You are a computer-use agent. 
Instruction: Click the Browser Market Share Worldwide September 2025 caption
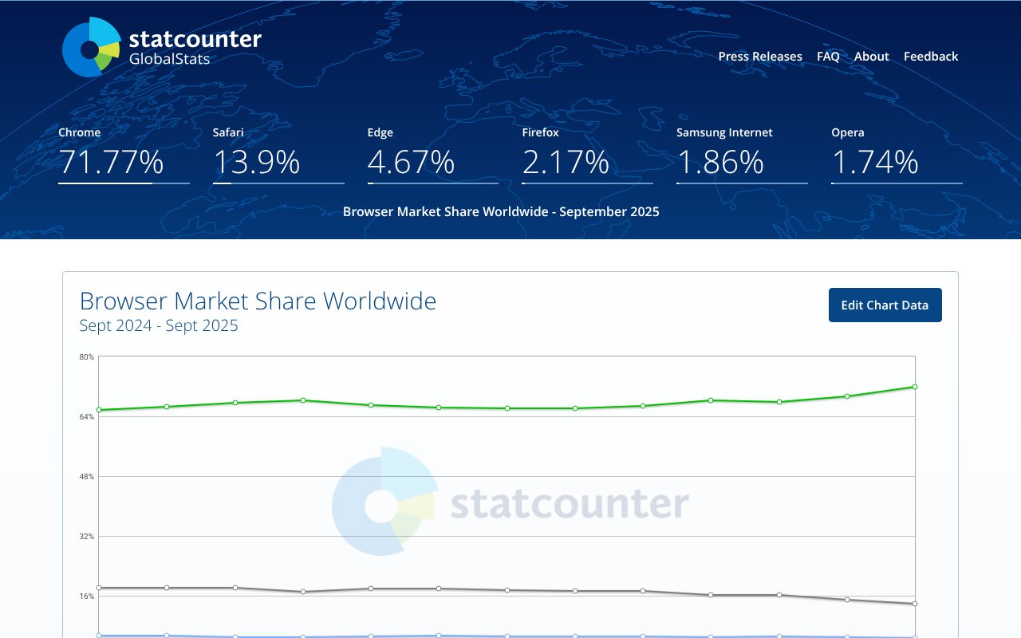(501, 212)
